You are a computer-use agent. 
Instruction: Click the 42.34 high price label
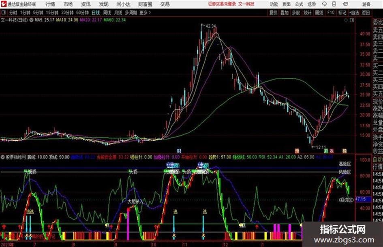pos(211,26)
